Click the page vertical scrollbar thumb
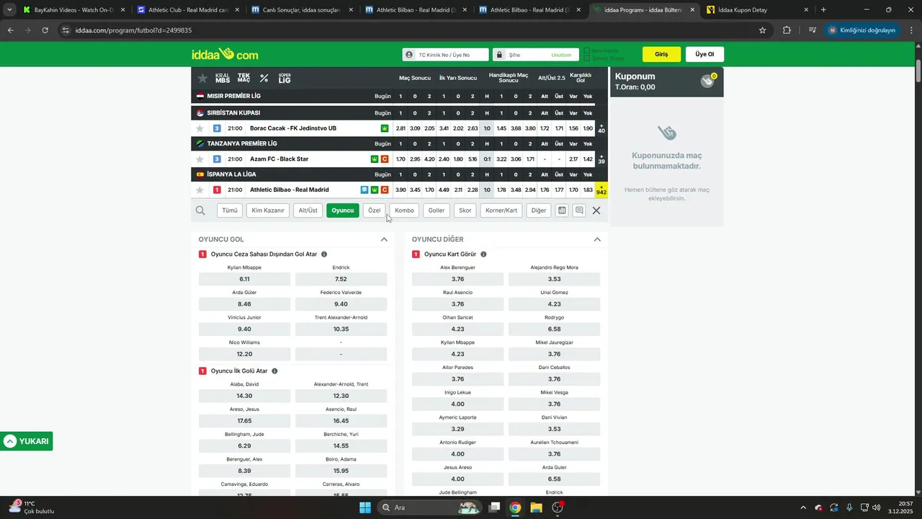The width and height of the screenshot is (922, 519). pos(918,70)
